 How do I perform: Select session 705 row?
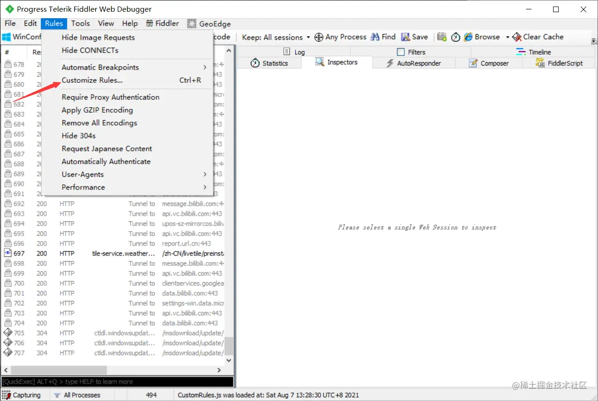(113, 333)
